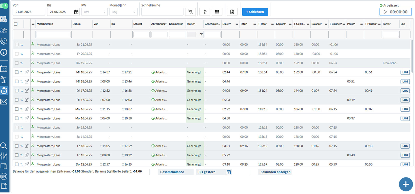Open the column menu next to Geplant
The image size is (415, 194).
(x=290, y=24)
